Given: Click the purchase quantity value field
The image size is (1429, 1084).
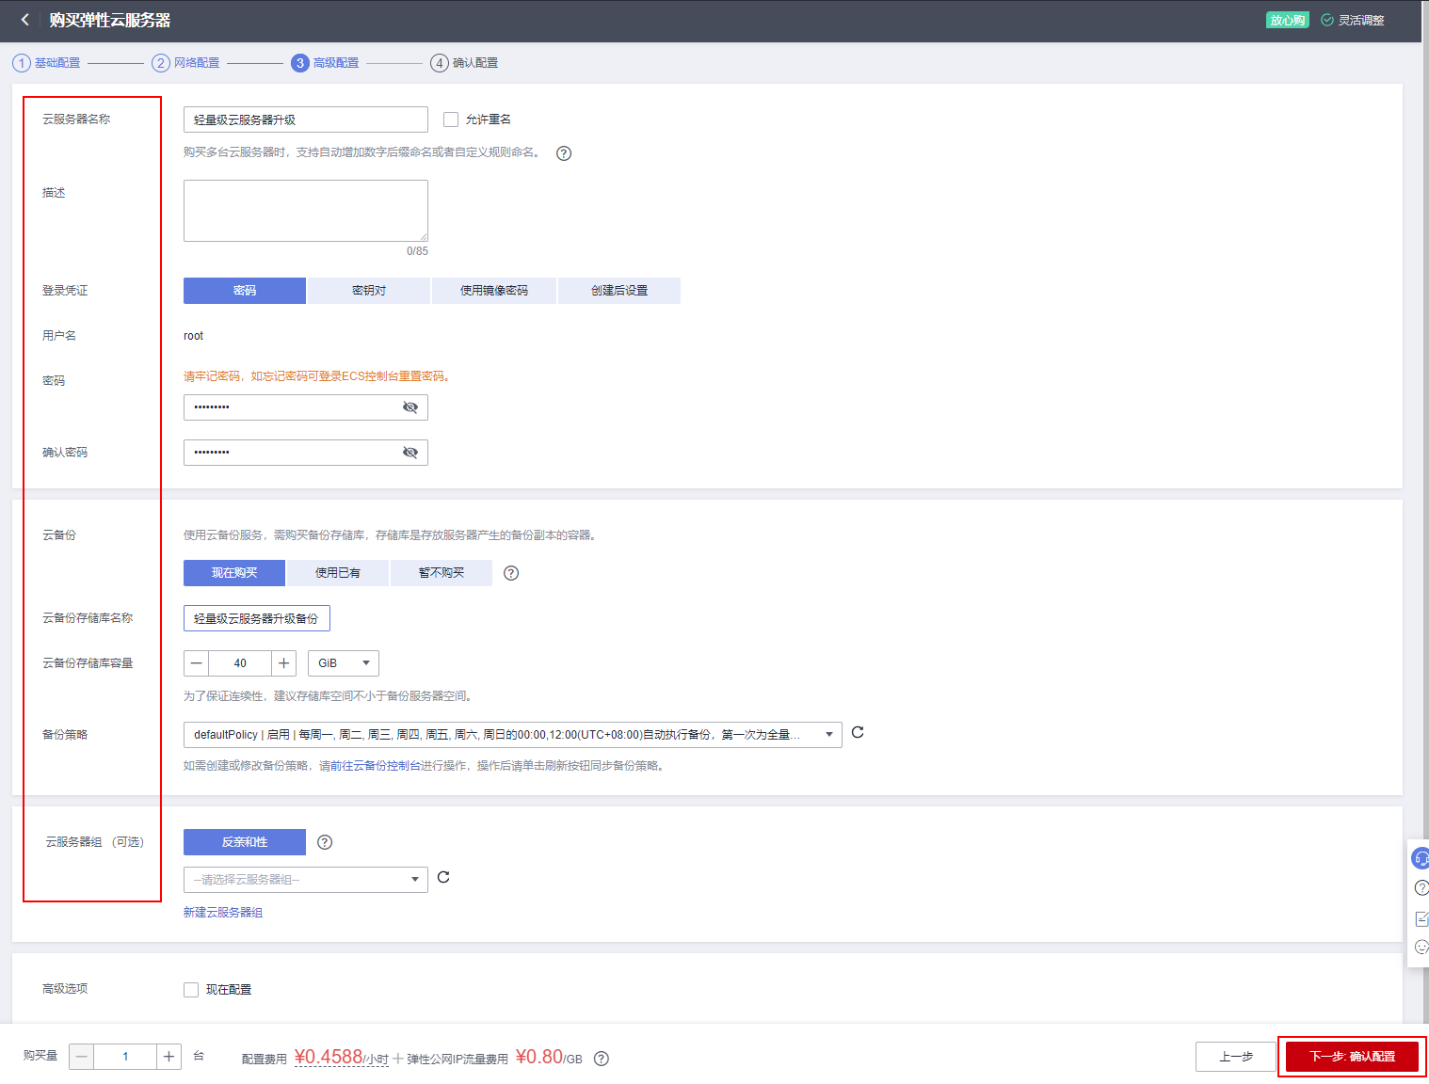Looking at the screenshot, I should 125,1057.
